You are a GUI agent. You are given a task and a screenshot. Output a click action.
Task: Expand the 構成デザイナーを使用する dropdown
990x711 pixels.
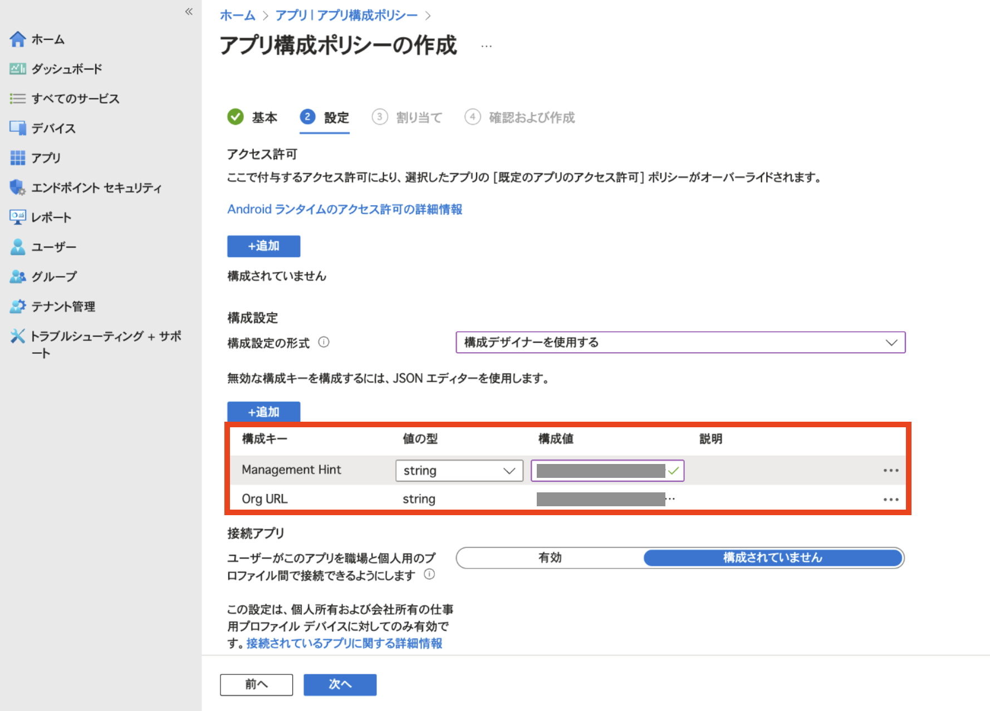pyautogui.click(x=680, y=342)
